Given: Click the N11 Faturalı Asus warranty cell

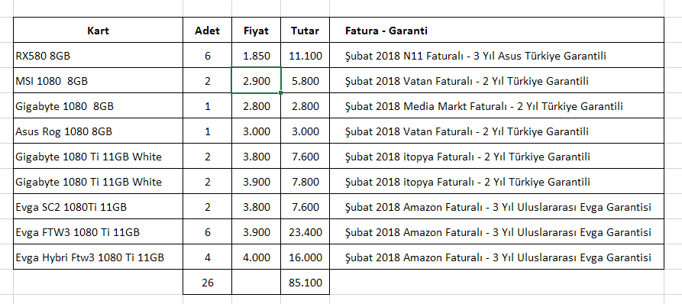Looking at the screenshot, I should pyautogui.click(x=496, y=55).
